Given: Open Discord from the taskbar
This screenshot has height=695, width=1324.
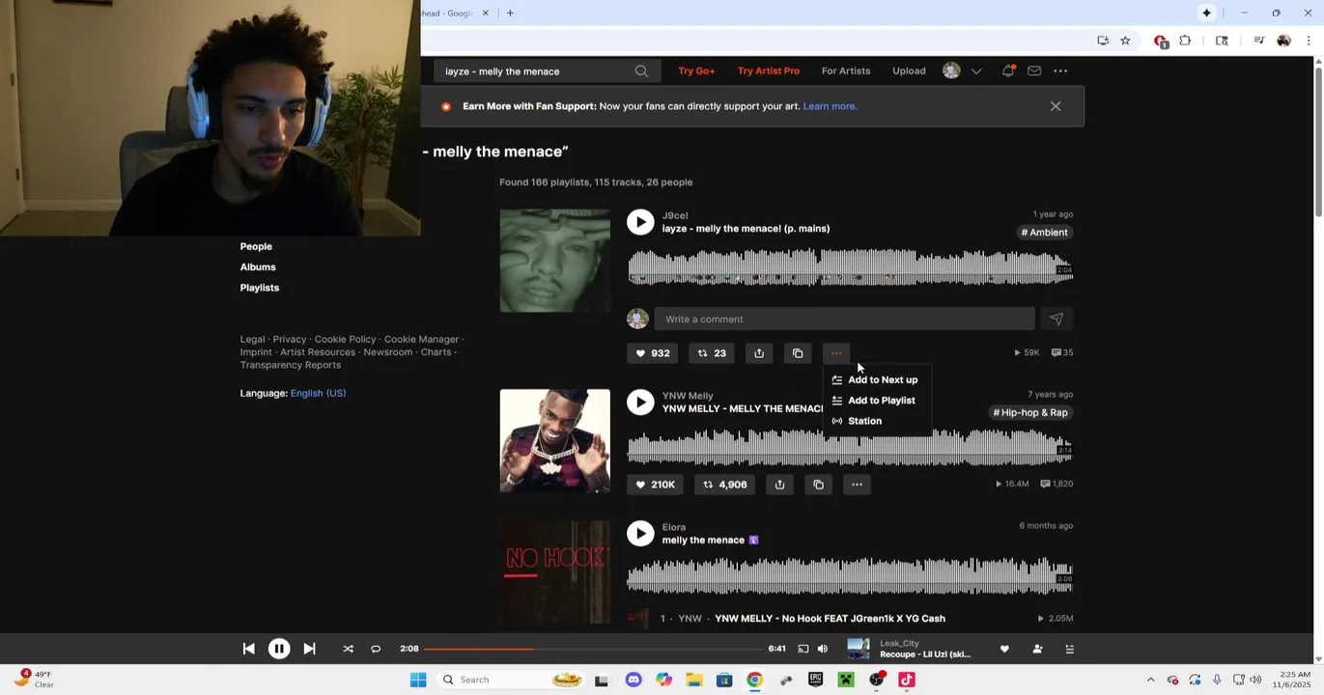Looking at the screenshot, I should (x=634, y=680).
